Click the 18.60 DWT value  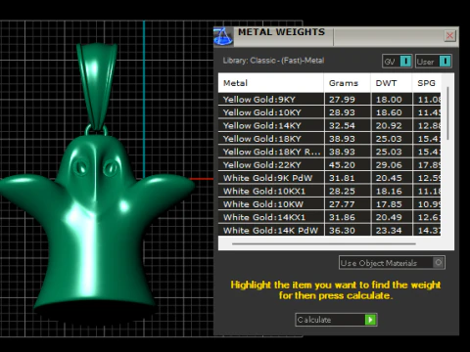tap(389, 112)
